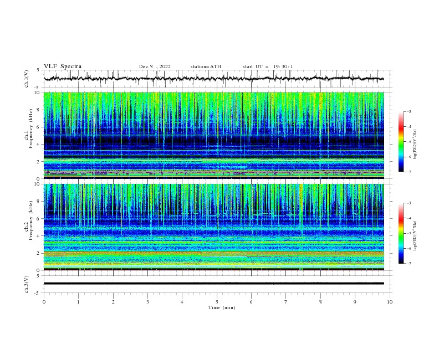Click the "-7" tick on the upper color bar

click(409, 172)
